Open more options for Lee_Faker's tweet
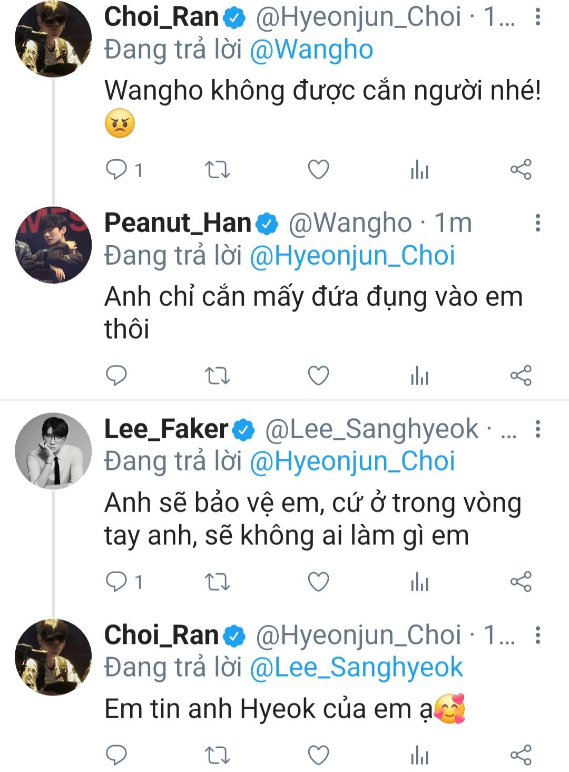The height and width of the screenshot is (772, 569). [x=537, y=429]
